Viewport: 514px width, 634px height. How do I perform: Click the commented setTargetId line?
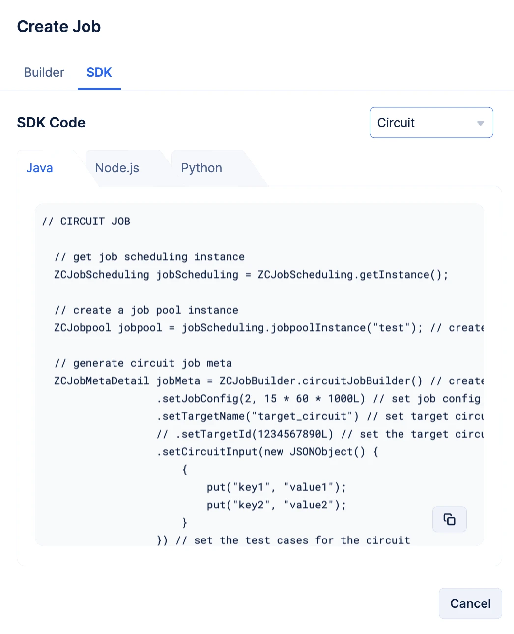pos(320,434)
